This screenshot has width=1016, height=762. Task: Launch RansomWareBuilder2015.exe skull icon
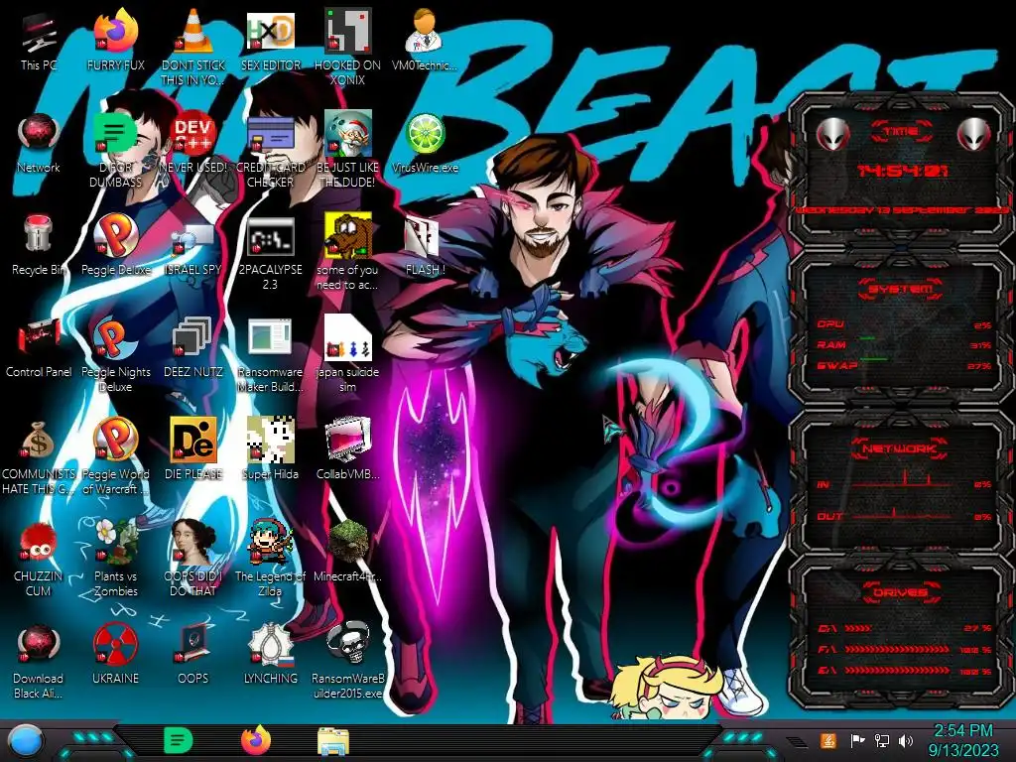click(347, 661)
